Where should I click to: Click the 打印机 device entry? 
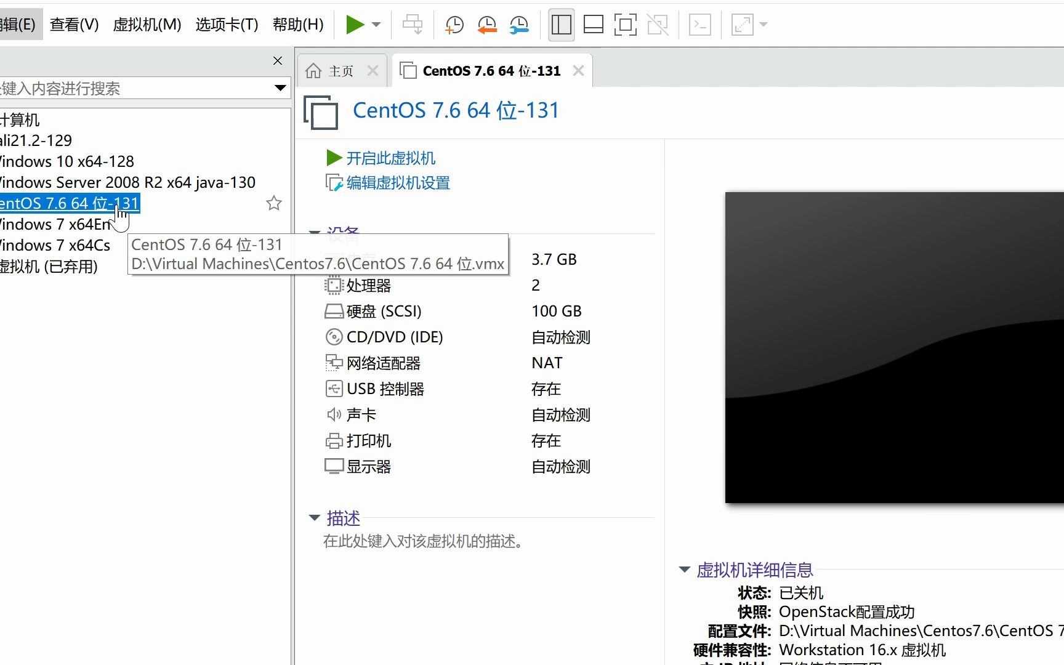coord(369,441)
